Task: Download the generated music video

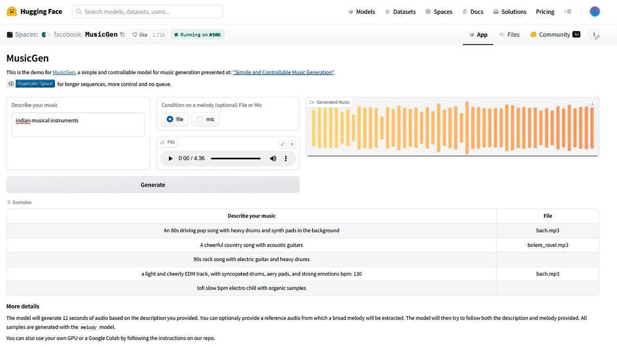Action: pyautogui.click(x=592, y=104)
